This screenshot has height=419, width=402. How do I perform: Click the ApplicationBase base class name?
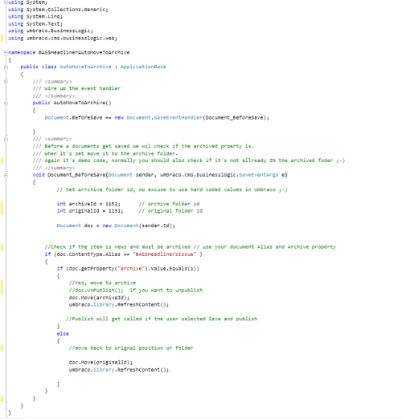143,67
